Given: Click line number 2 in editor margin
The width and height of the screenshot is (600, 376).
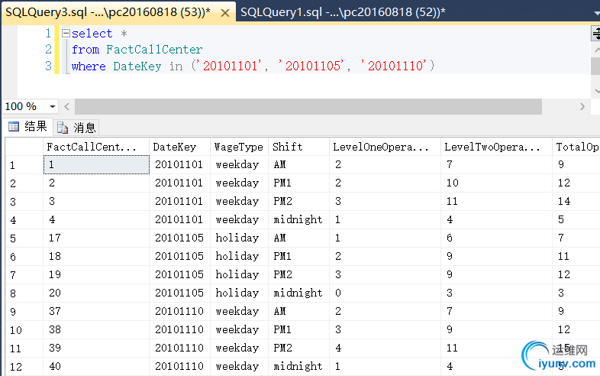Looking at the screenshot, I should [x=48, y=50].
